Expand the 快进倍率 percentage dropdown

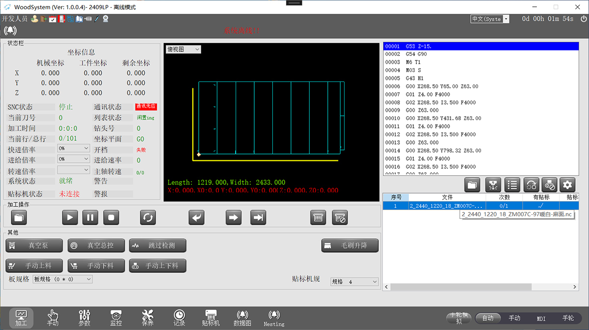(x=73, y=148)
